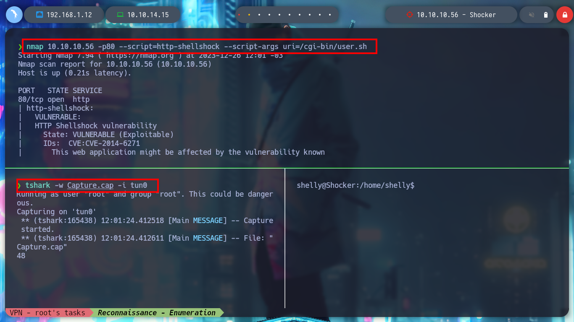Select the "VPN - root's tasks" status tab
Screen dimensions: 574x322
point(47,312)
